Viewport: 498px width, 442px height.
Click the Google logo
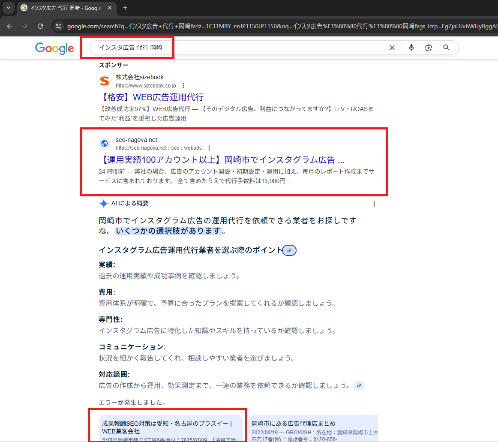click(54, 48)
